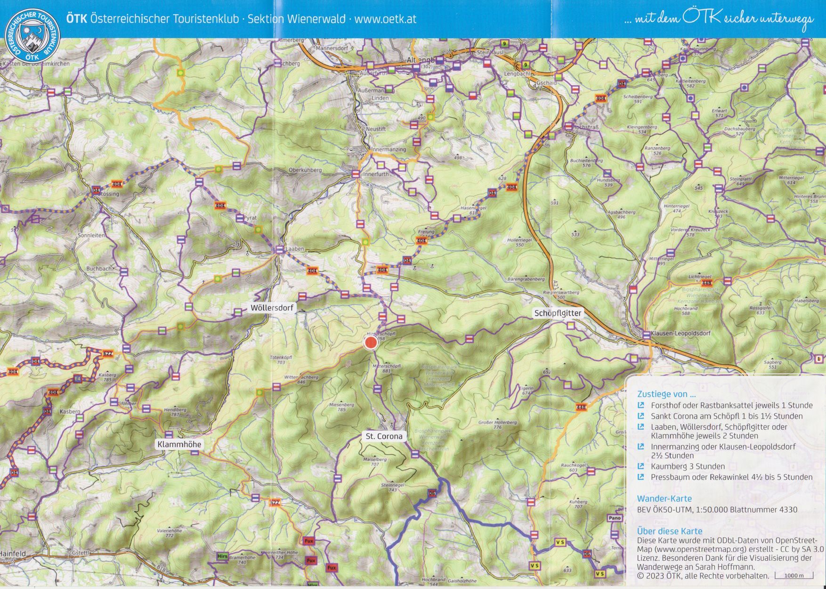
Task: Click 'Sektion Wienerwald' in the header
Action: [x=296, y=19]
